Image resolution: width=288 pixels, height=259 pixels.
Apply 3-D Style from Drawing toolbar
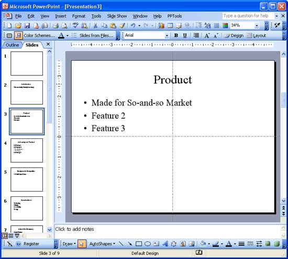[x=276, y=244]
